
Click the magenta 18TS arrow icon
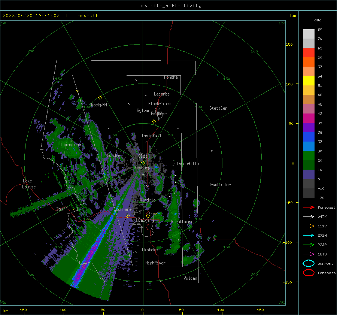[309, 254]
